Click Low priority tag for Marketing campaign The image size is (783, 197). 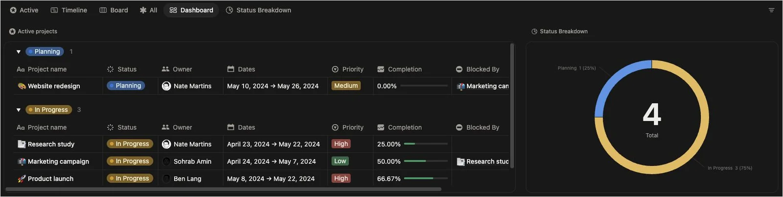click(x=340, y=161)
